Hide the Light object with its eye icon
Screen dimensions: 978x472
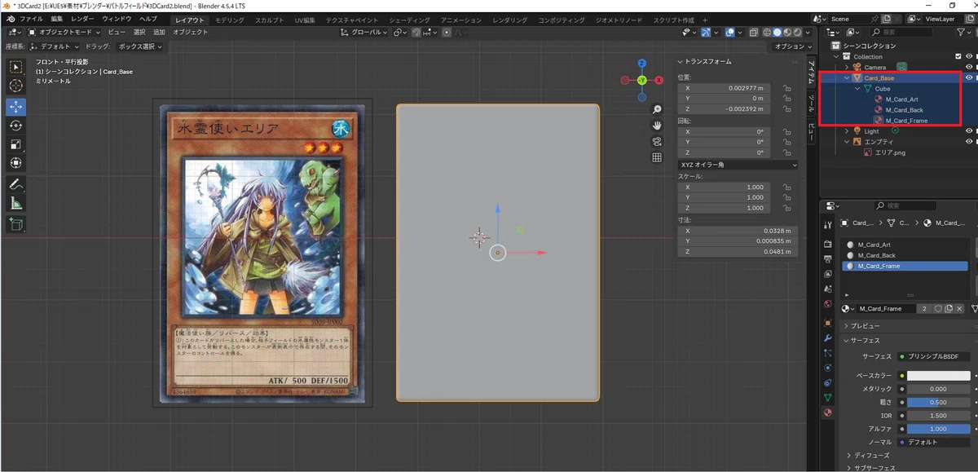[x=969, y=130]
